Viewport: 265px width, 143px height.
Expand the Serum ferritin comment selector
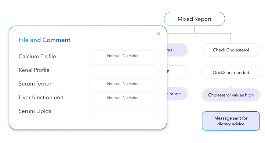pyautogui.click(x=123, y=84)
